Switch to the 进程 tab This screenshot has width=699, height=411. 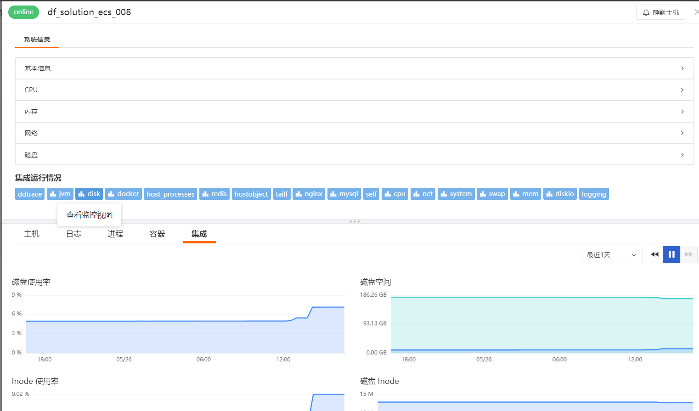coord(115,234)
